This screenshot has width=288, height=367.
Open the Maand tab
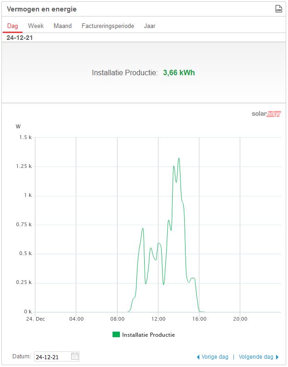pyautogui.click(x=62, y=26)
